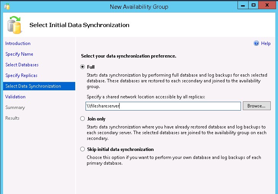Screen dimensions: 278x194
Task: Click the Results step in sidebar
Action: point(12,118)
